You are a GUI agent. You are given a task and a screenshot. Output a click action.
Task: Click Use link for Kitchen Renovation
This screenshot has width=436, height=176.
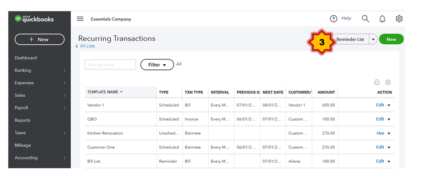pos(380,133)
